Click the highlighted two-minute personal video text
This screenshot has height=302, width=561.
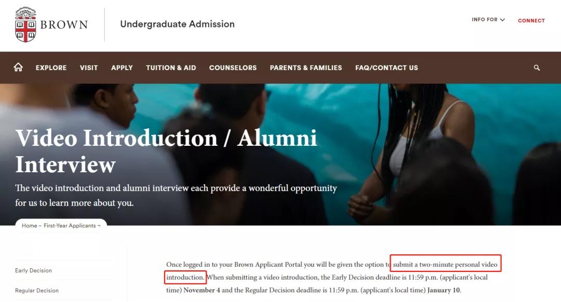coord(445,264)
